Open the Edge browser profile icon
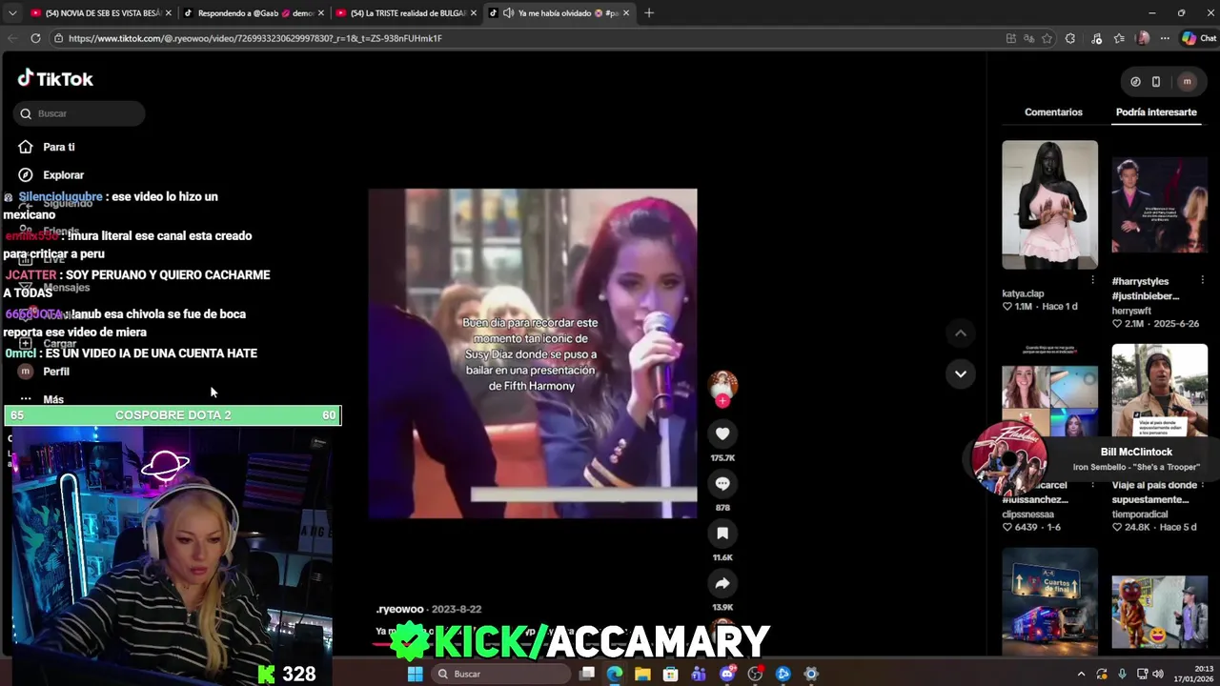This screenshot has height=686, width=1220. coord(1143,38)
